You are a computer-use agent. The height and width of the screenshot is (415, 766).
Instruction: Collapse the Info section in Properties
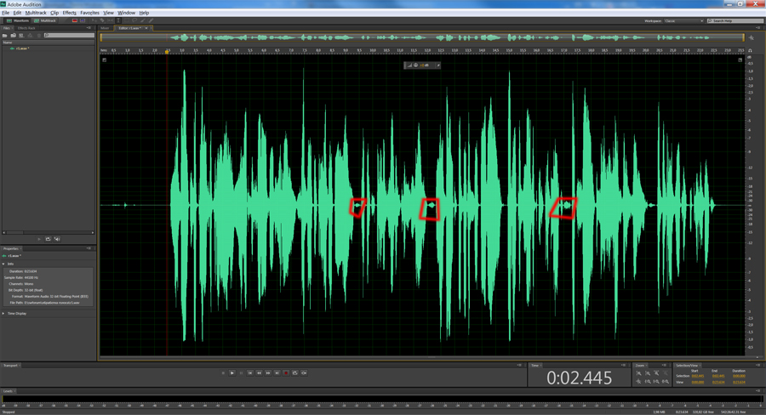tap(3, 264)
